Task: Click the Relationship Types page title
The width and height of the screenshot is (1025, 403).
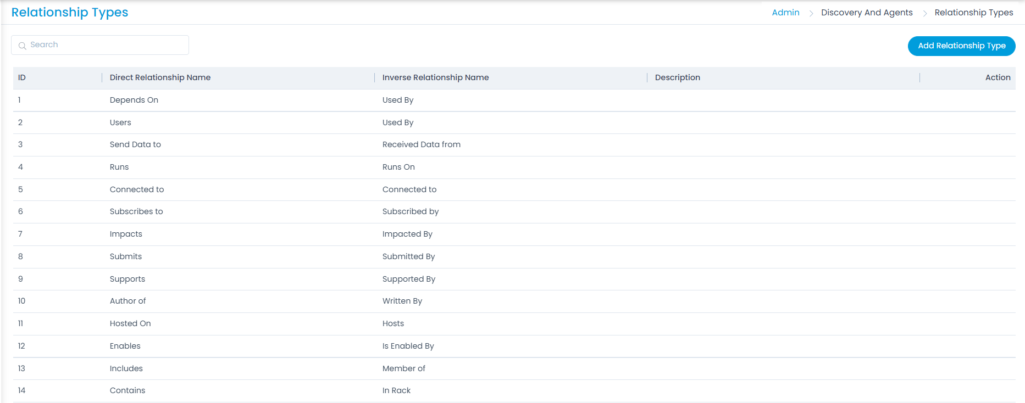Action: [70, 13]
